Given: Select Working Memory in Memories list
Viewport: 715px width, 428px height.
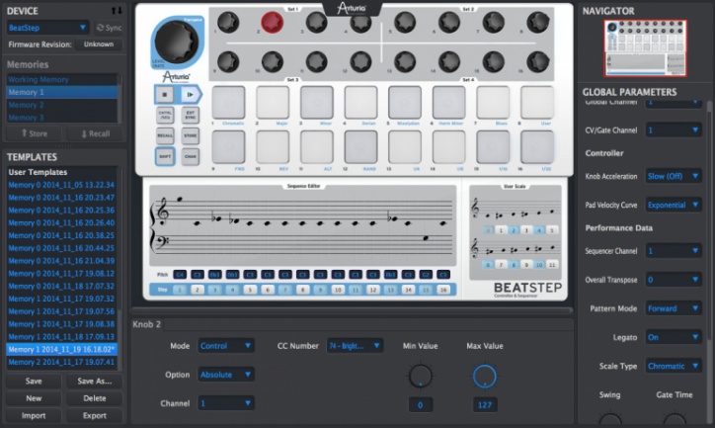Looking at the screenshot, I should tap(62, 79).
